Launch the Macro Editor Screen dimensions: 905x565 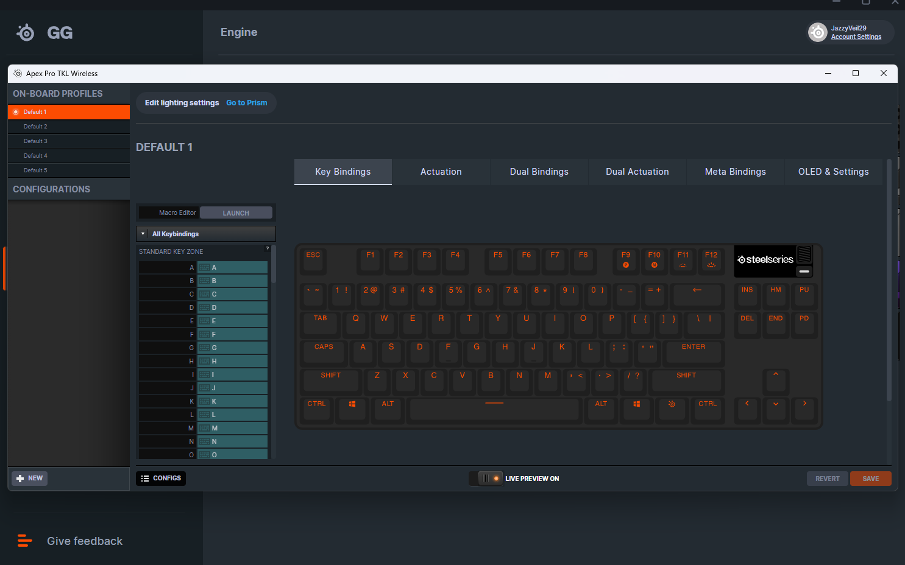[x=236, y=213]
